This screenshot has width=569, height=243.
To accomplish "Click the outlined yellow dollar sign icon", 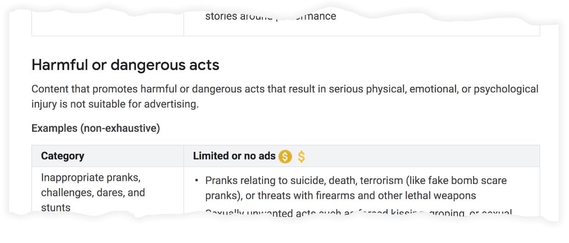I will pos(301,157).
